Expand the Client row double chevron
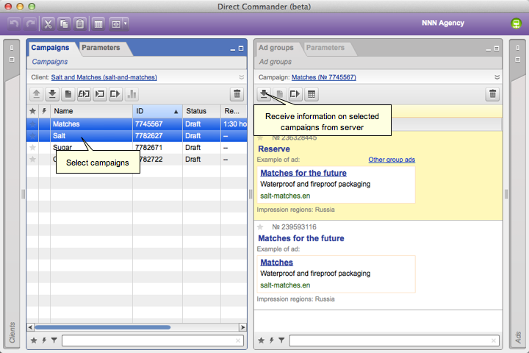 pos(241,77)
